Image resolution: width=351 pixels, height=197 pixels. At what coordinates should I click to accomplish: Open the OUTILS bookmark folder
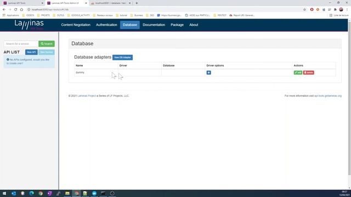point(59,15)
